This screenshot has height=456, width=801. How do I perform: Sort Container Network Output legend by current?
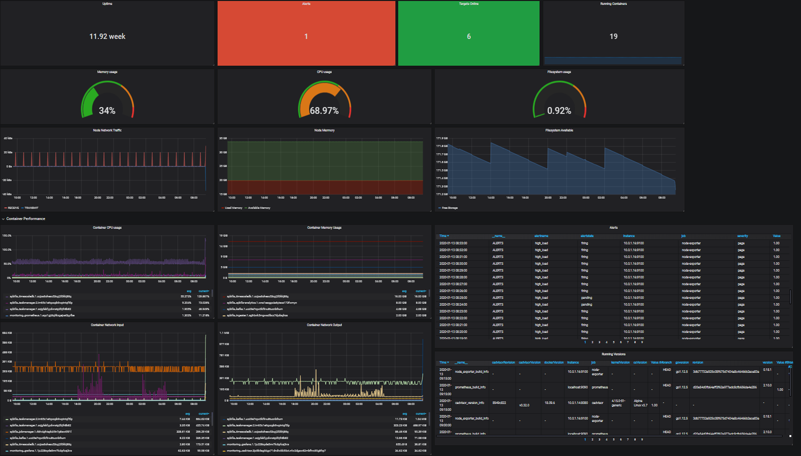point(421,414)
